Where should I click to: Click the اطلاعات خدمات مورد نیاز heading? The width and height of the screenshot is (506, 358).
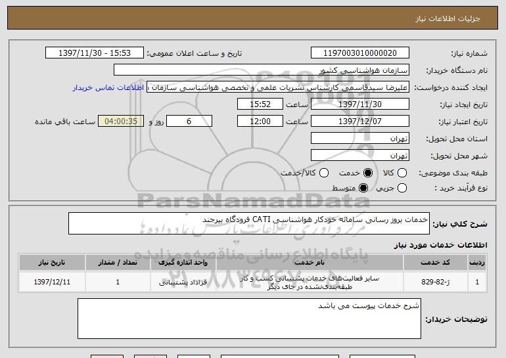point(440,245)
